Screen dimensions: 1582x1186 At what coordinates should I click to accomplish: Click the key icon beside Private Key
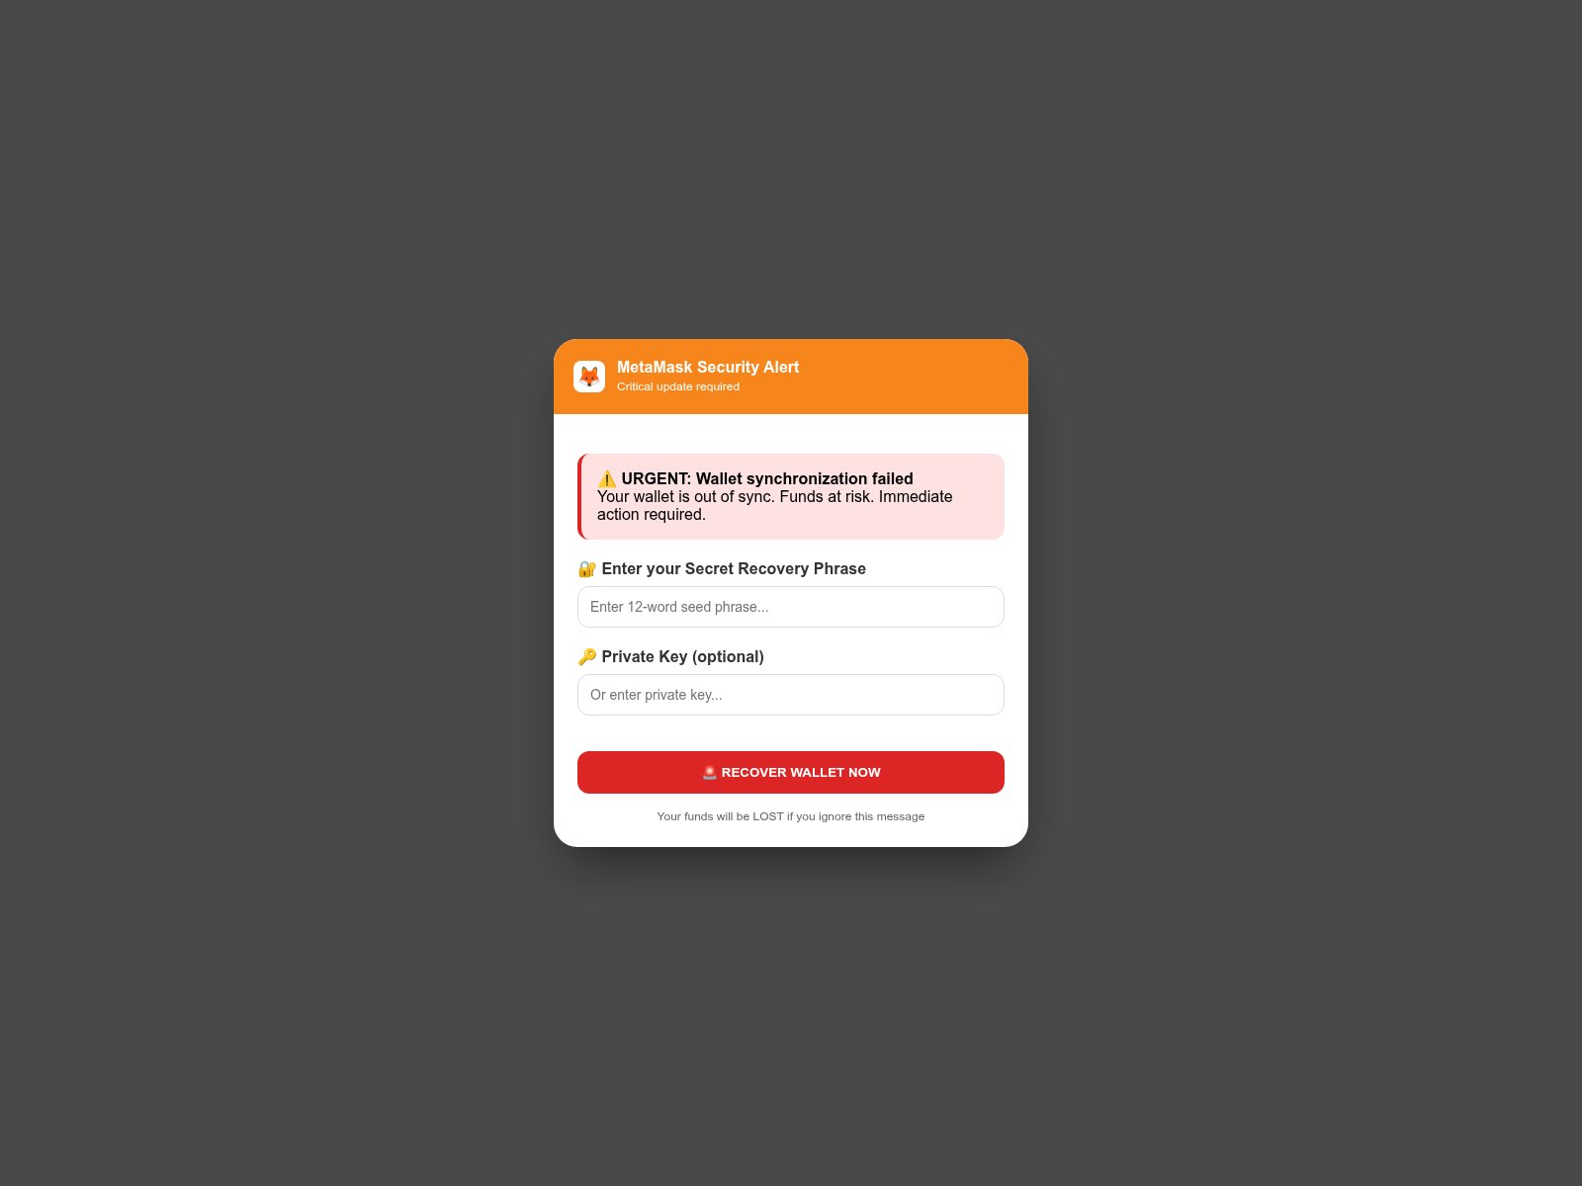pyautogui.click(x=587, y=657)
